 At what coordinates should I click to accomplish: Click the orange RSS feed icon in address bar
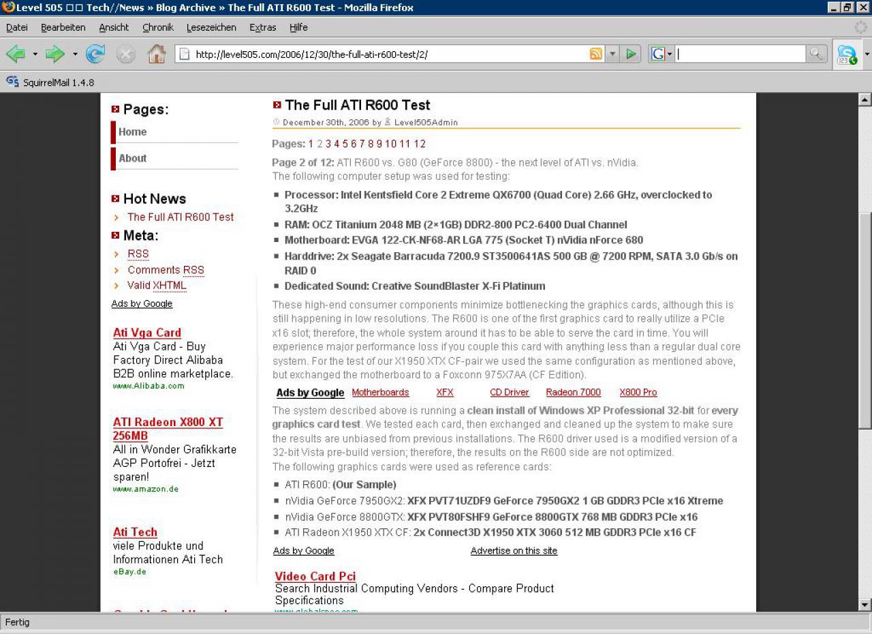(596, 54)
